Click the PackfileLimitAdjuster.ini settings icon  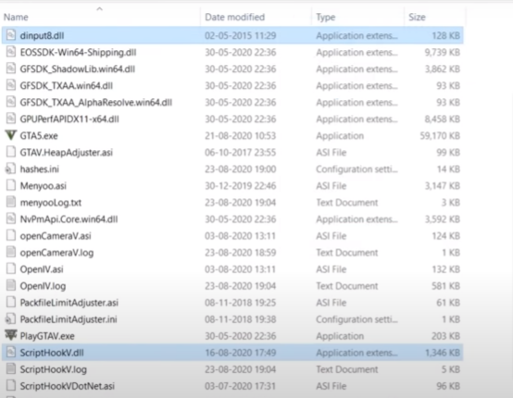tap(11, 318)
